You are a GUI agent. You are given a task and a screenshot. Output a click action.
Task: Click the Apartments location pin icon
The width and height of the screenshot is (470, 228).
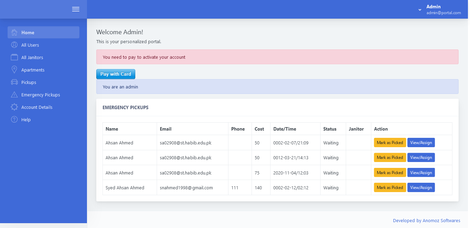click(x=14, y=70)
